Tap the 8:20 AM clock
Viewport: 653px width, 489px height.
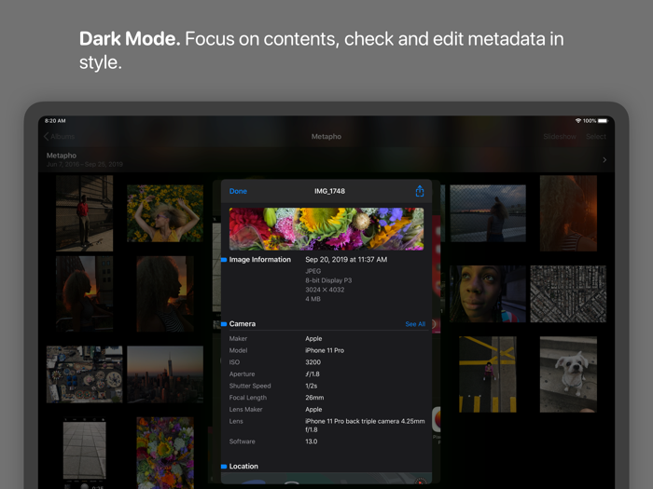point(55,120)
